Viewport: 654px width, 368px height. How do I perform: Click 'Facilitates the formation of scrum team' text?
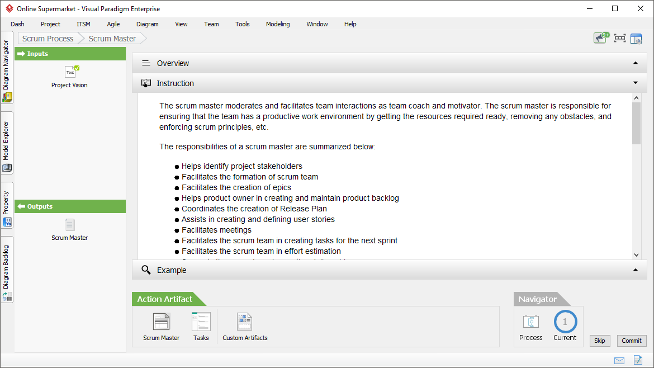(x=250, y=177)
